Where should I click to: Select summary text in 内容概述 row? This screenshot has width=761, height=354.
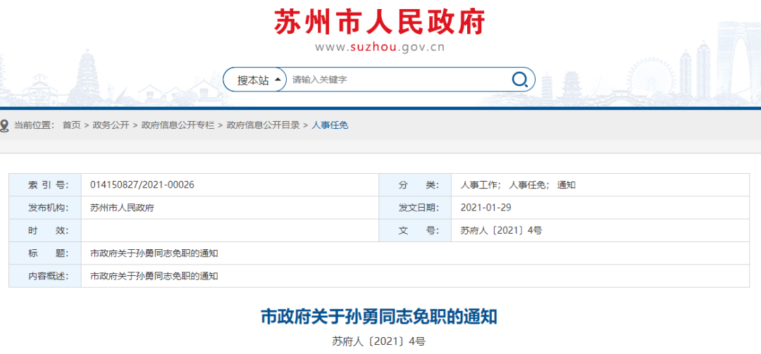click(154, 276)
